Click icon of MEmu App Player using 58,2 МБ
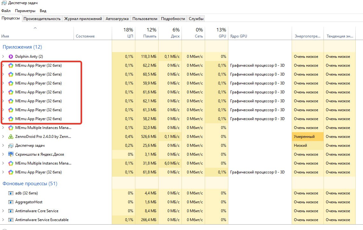The width and height of the screenshot is (363, 230). pos(11,119)
